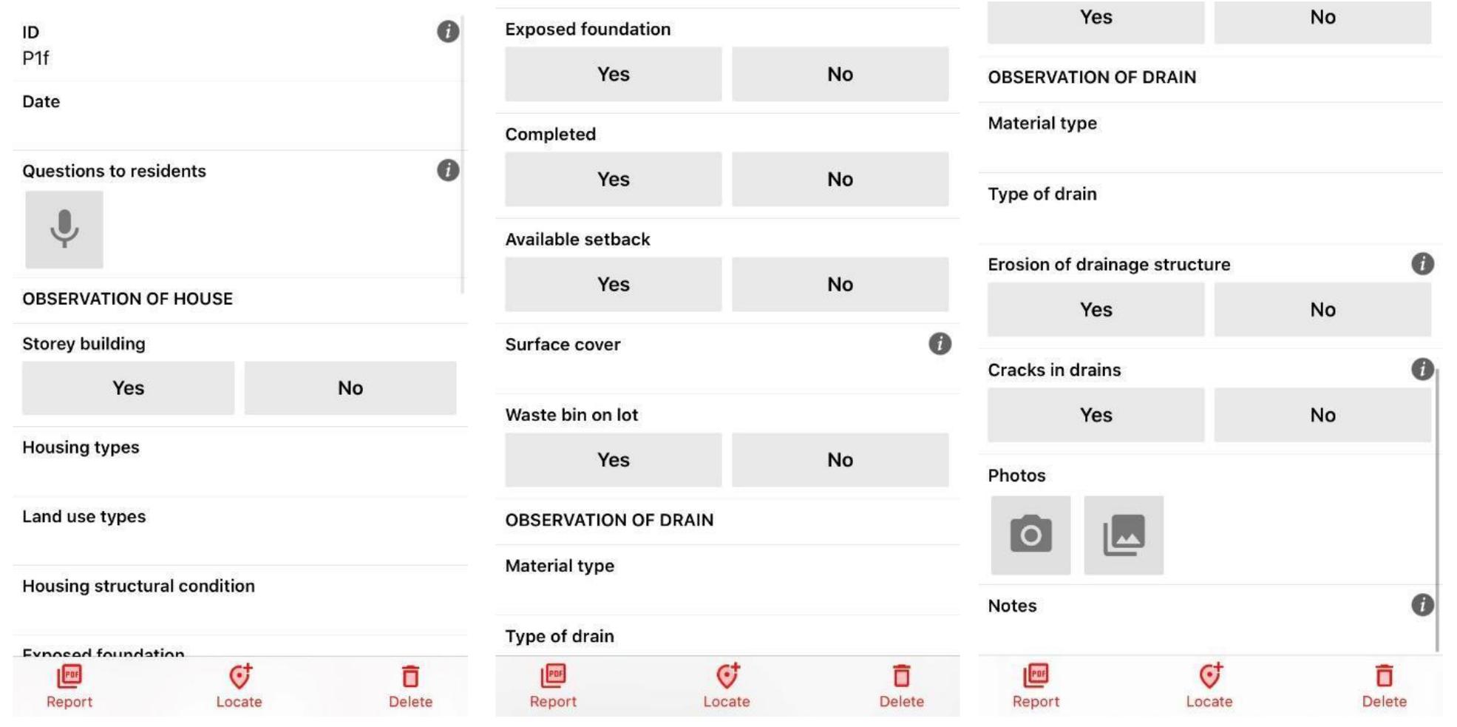Click Yes under Completed
The width and height of the screenshot is (1457, 727).
(x=613, y=178)
